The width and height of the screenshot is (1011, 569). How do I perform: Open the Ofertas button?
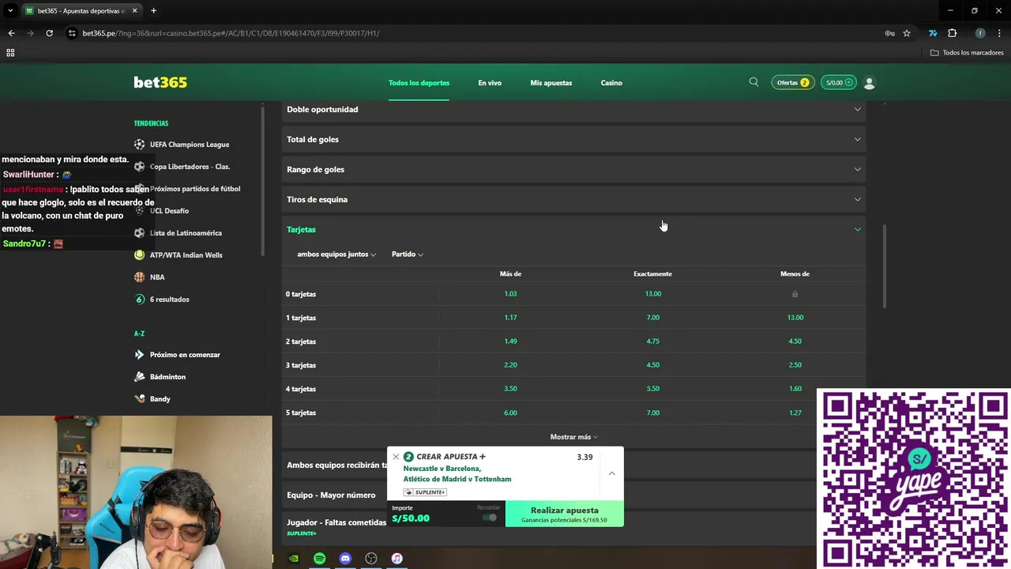pyautogui.click(x=793, y=82)
